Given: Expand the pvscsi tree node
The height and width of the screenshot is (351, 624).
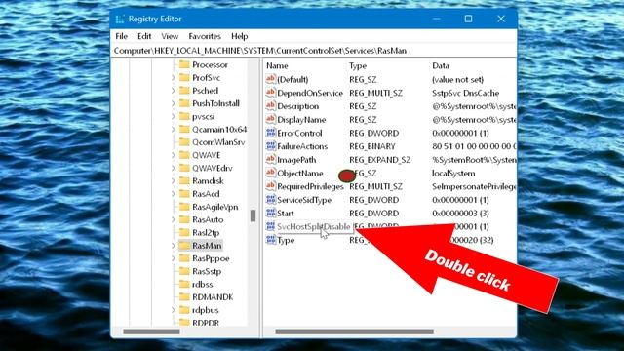Looking at the screenshot, I should [174, 117].
